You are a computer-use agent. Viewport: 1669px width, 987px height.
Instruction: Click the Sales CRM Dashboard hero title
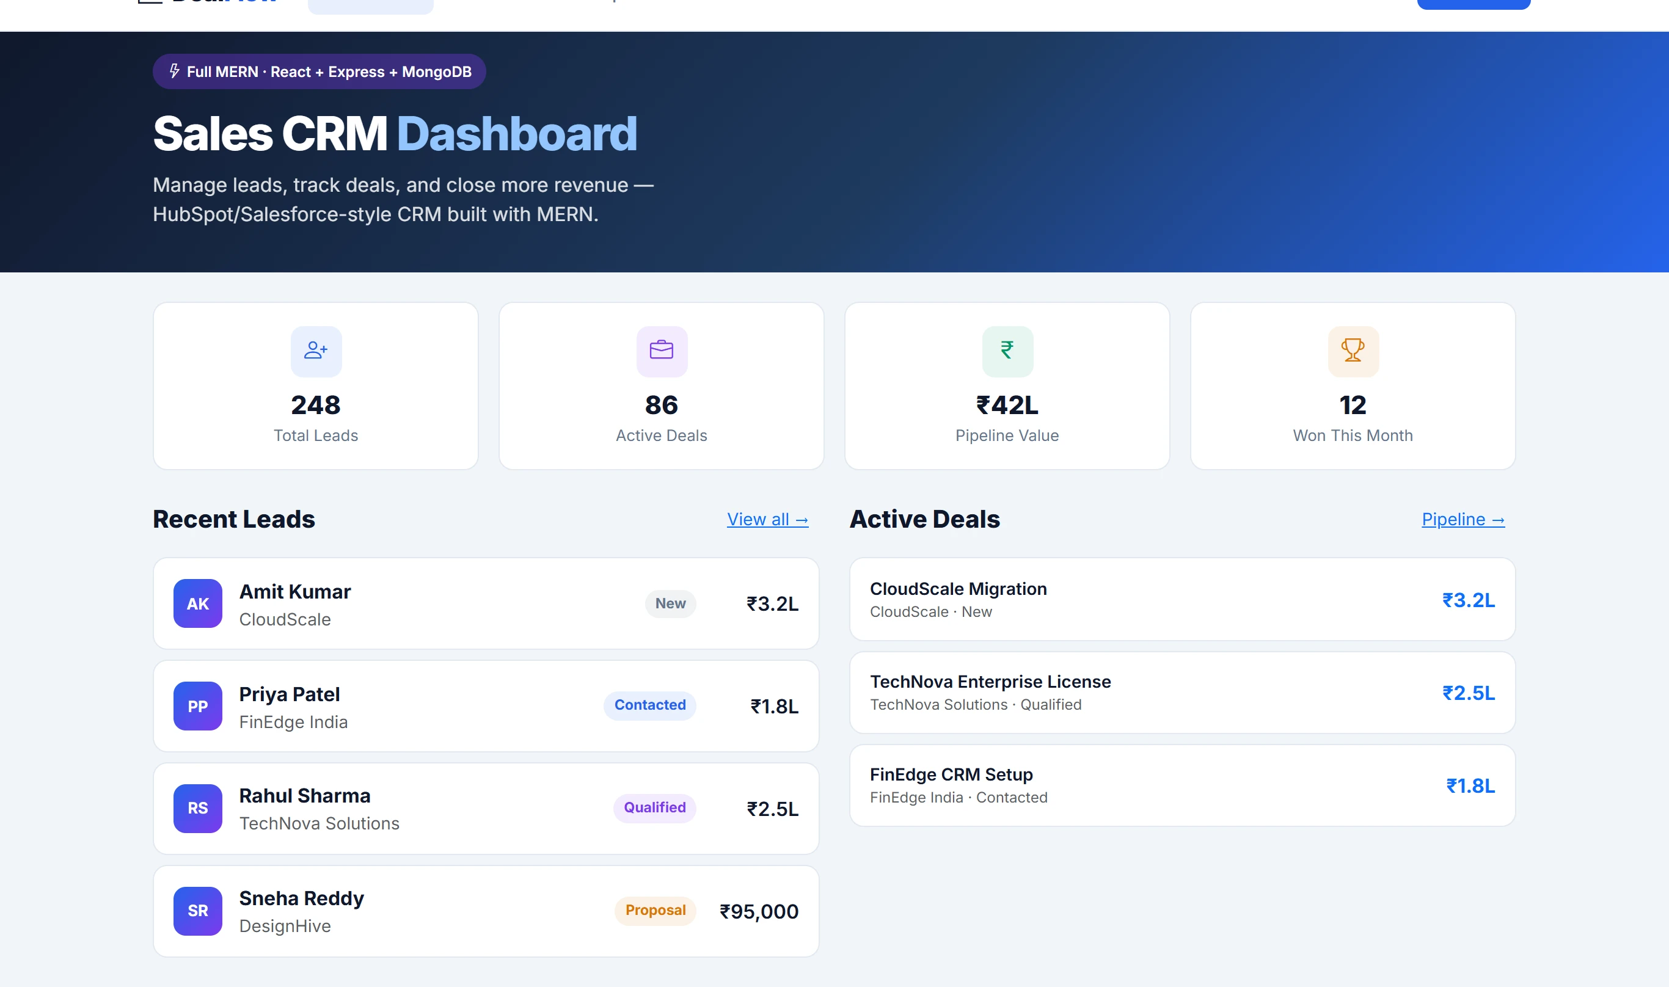(395, 134)
